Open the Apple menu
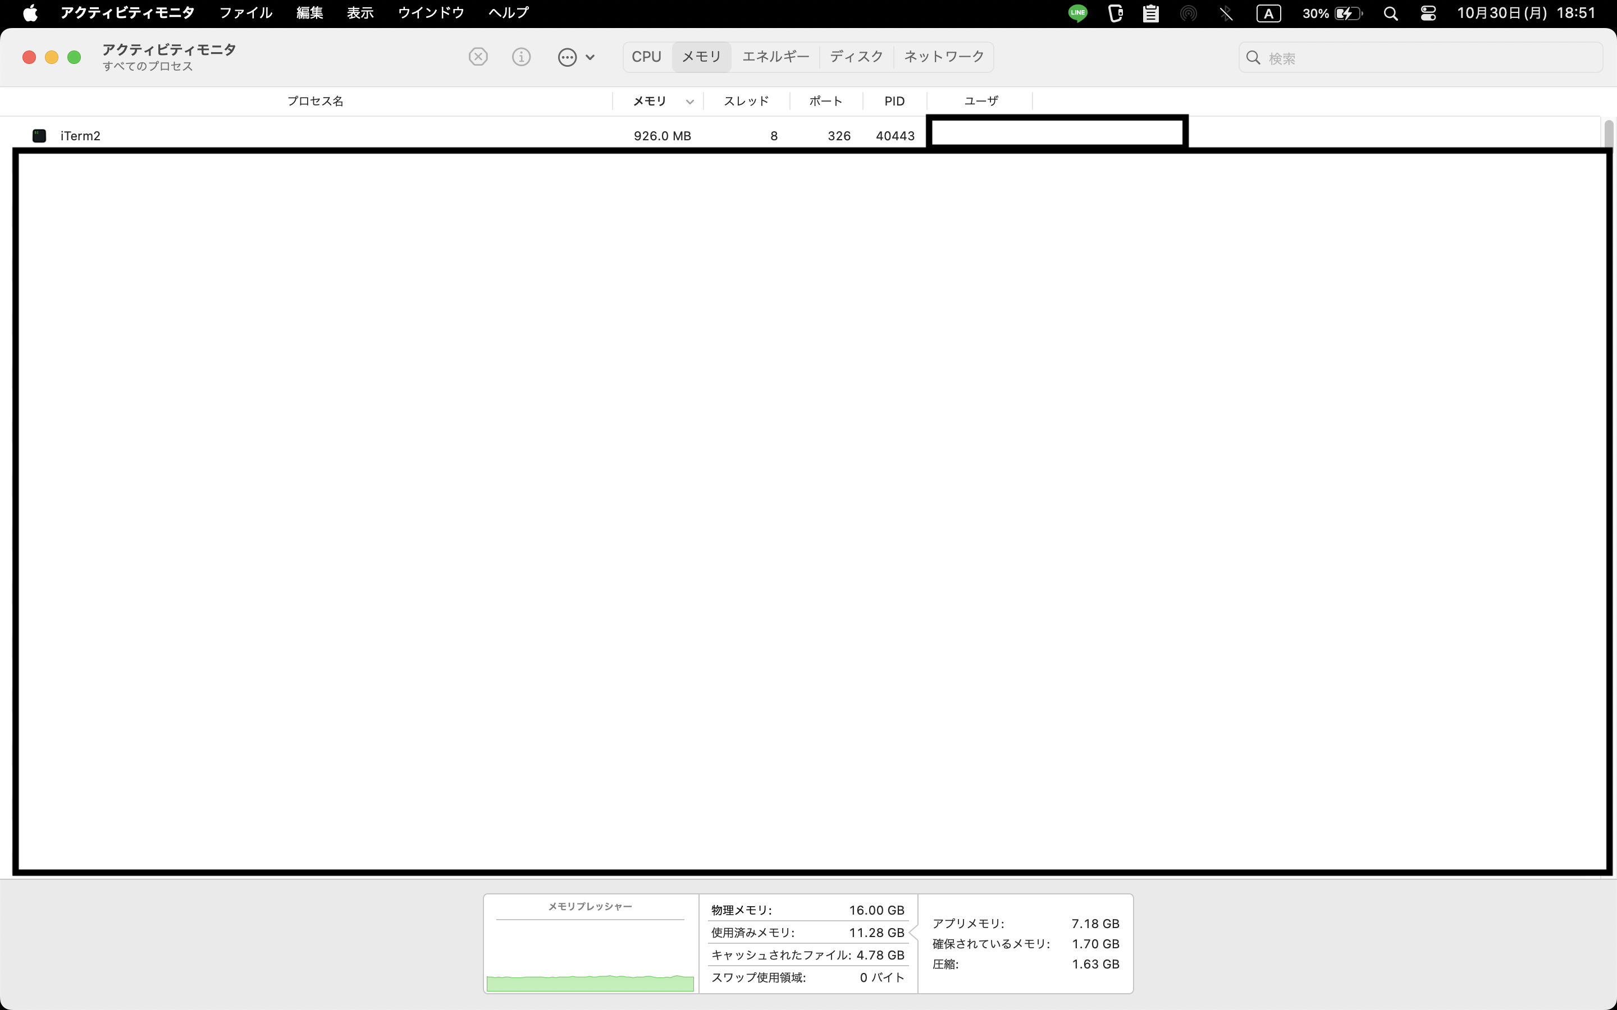 [30, 13]
